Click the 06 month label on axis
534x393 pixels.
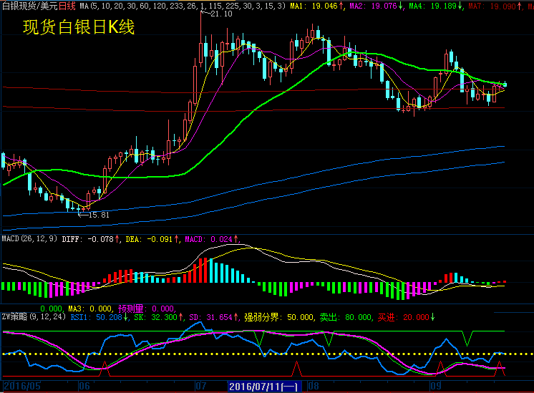click(84, 386)
